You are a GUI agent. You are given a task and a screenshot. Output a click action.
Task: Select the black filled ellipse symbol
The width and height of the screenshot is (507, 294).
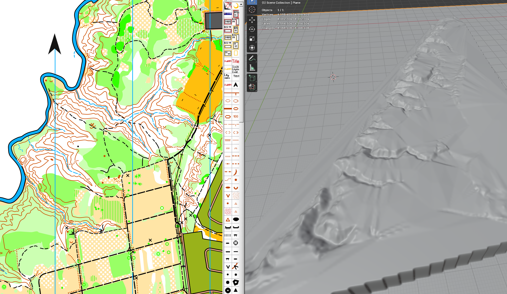[236, 219]
